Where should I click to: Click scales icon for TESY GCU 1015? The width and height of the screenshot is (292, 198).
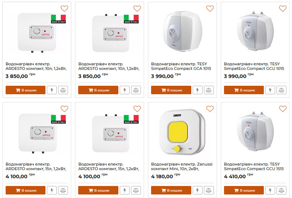tap(282, 90)
